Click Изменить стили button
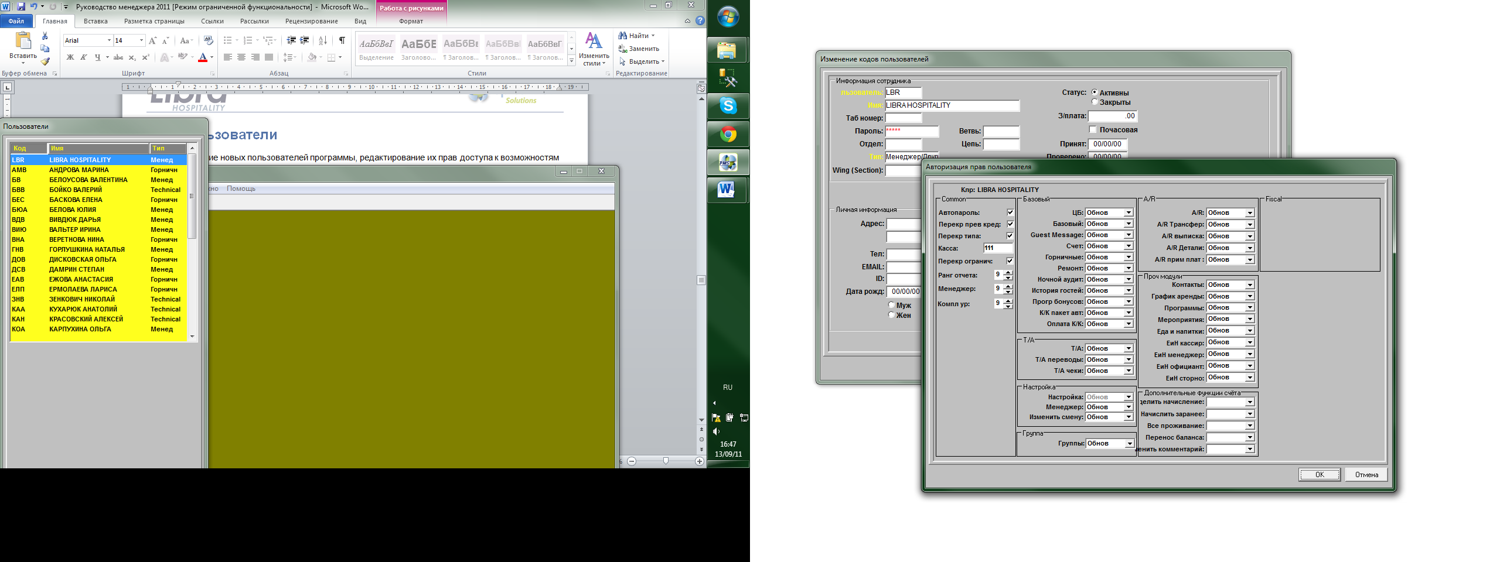Screen dimensions: 1500x562 pyautogui.click(x=594, y=49)
